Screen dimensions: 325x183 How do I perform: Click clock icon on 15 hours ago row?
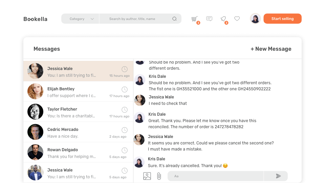click(x=124, y=69)
